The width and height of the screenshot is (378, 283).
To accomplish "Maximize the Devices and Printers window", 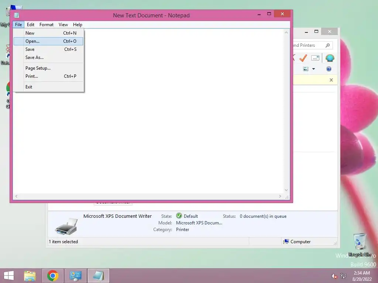I will click(x=316, y=32).
